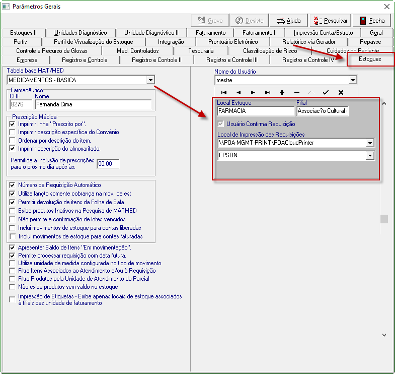The width and height of the screenshot is (395, 374).
Task: Cancel record edit with X icon
Action: 341,92
